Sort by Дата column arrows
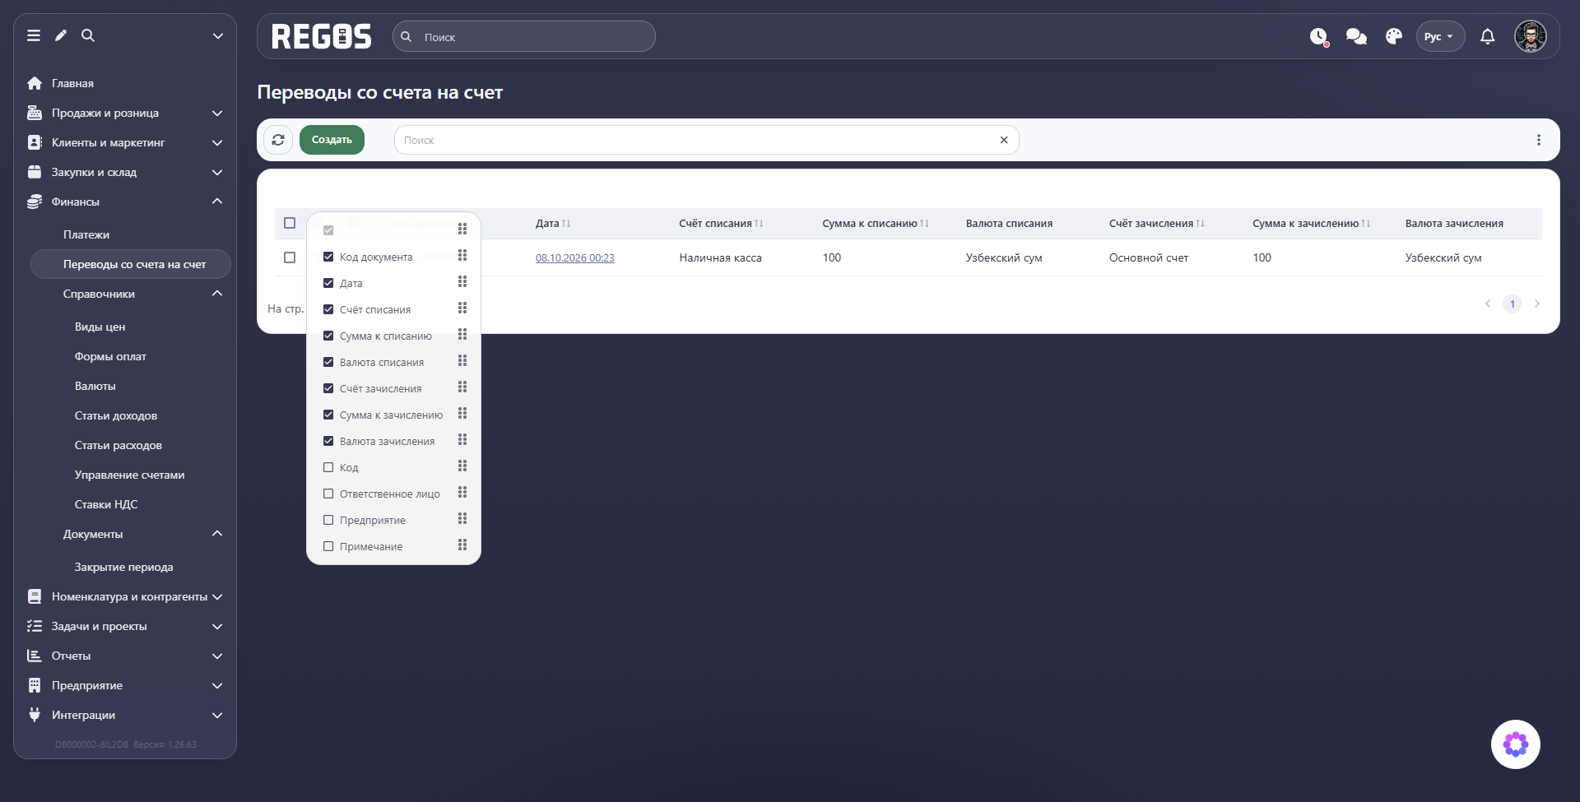This screenshot has width=1580, height=802. [566, 223]
